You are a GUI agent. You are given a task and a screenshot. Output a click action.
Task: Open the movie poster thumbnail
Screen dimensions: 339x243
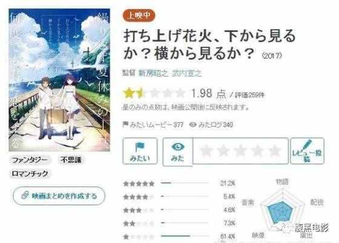pos(59,80)
